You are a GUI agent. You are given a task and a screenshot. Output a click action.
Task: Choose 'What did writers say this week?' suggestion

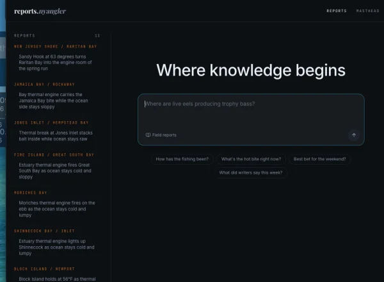[251, 172]
